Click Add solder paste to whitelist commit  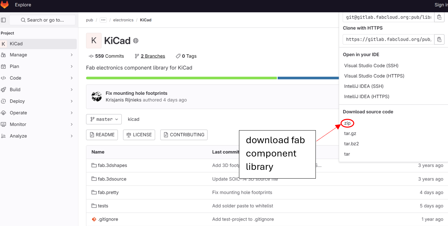coord(243,206)
